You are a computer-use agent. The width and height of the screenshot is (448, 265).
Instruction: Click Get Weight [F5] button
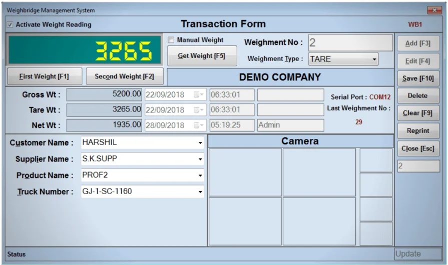click(202, 56)
